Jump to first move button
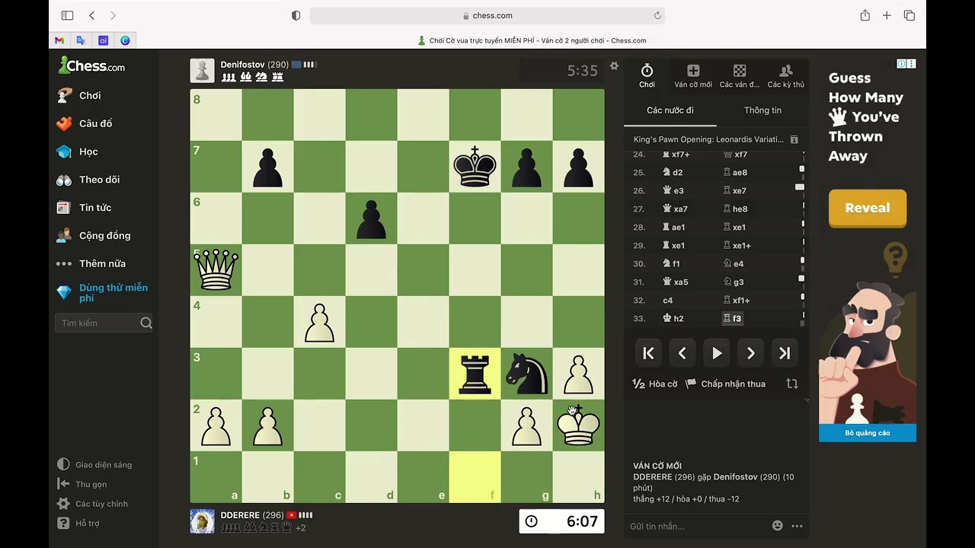Viewport: 975px width, 548px height. click(648, 353)
